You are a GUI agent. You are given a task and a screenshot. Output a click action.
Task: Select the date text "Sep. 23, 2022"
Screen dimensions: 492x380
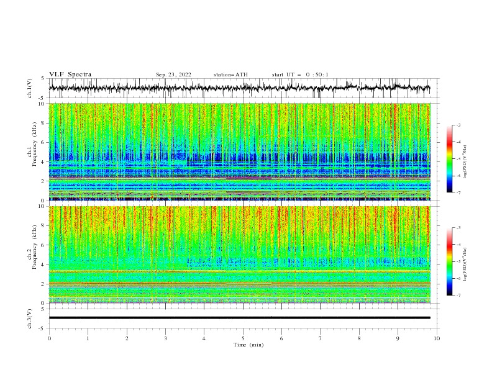pyautogui.click(x=173, y=75)
